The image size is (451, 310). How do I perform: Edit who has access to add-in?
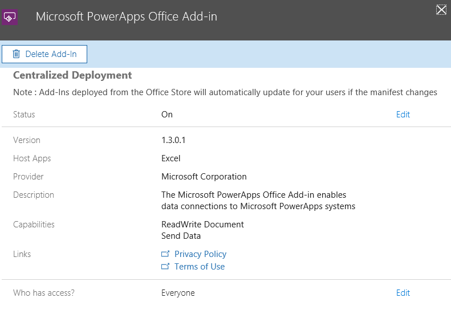coord(403,293)
